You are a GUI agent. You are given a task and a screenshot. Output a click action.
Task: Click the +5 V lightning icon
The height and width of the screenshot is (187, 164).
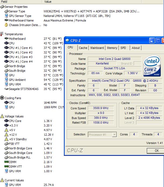click(6, 130)
